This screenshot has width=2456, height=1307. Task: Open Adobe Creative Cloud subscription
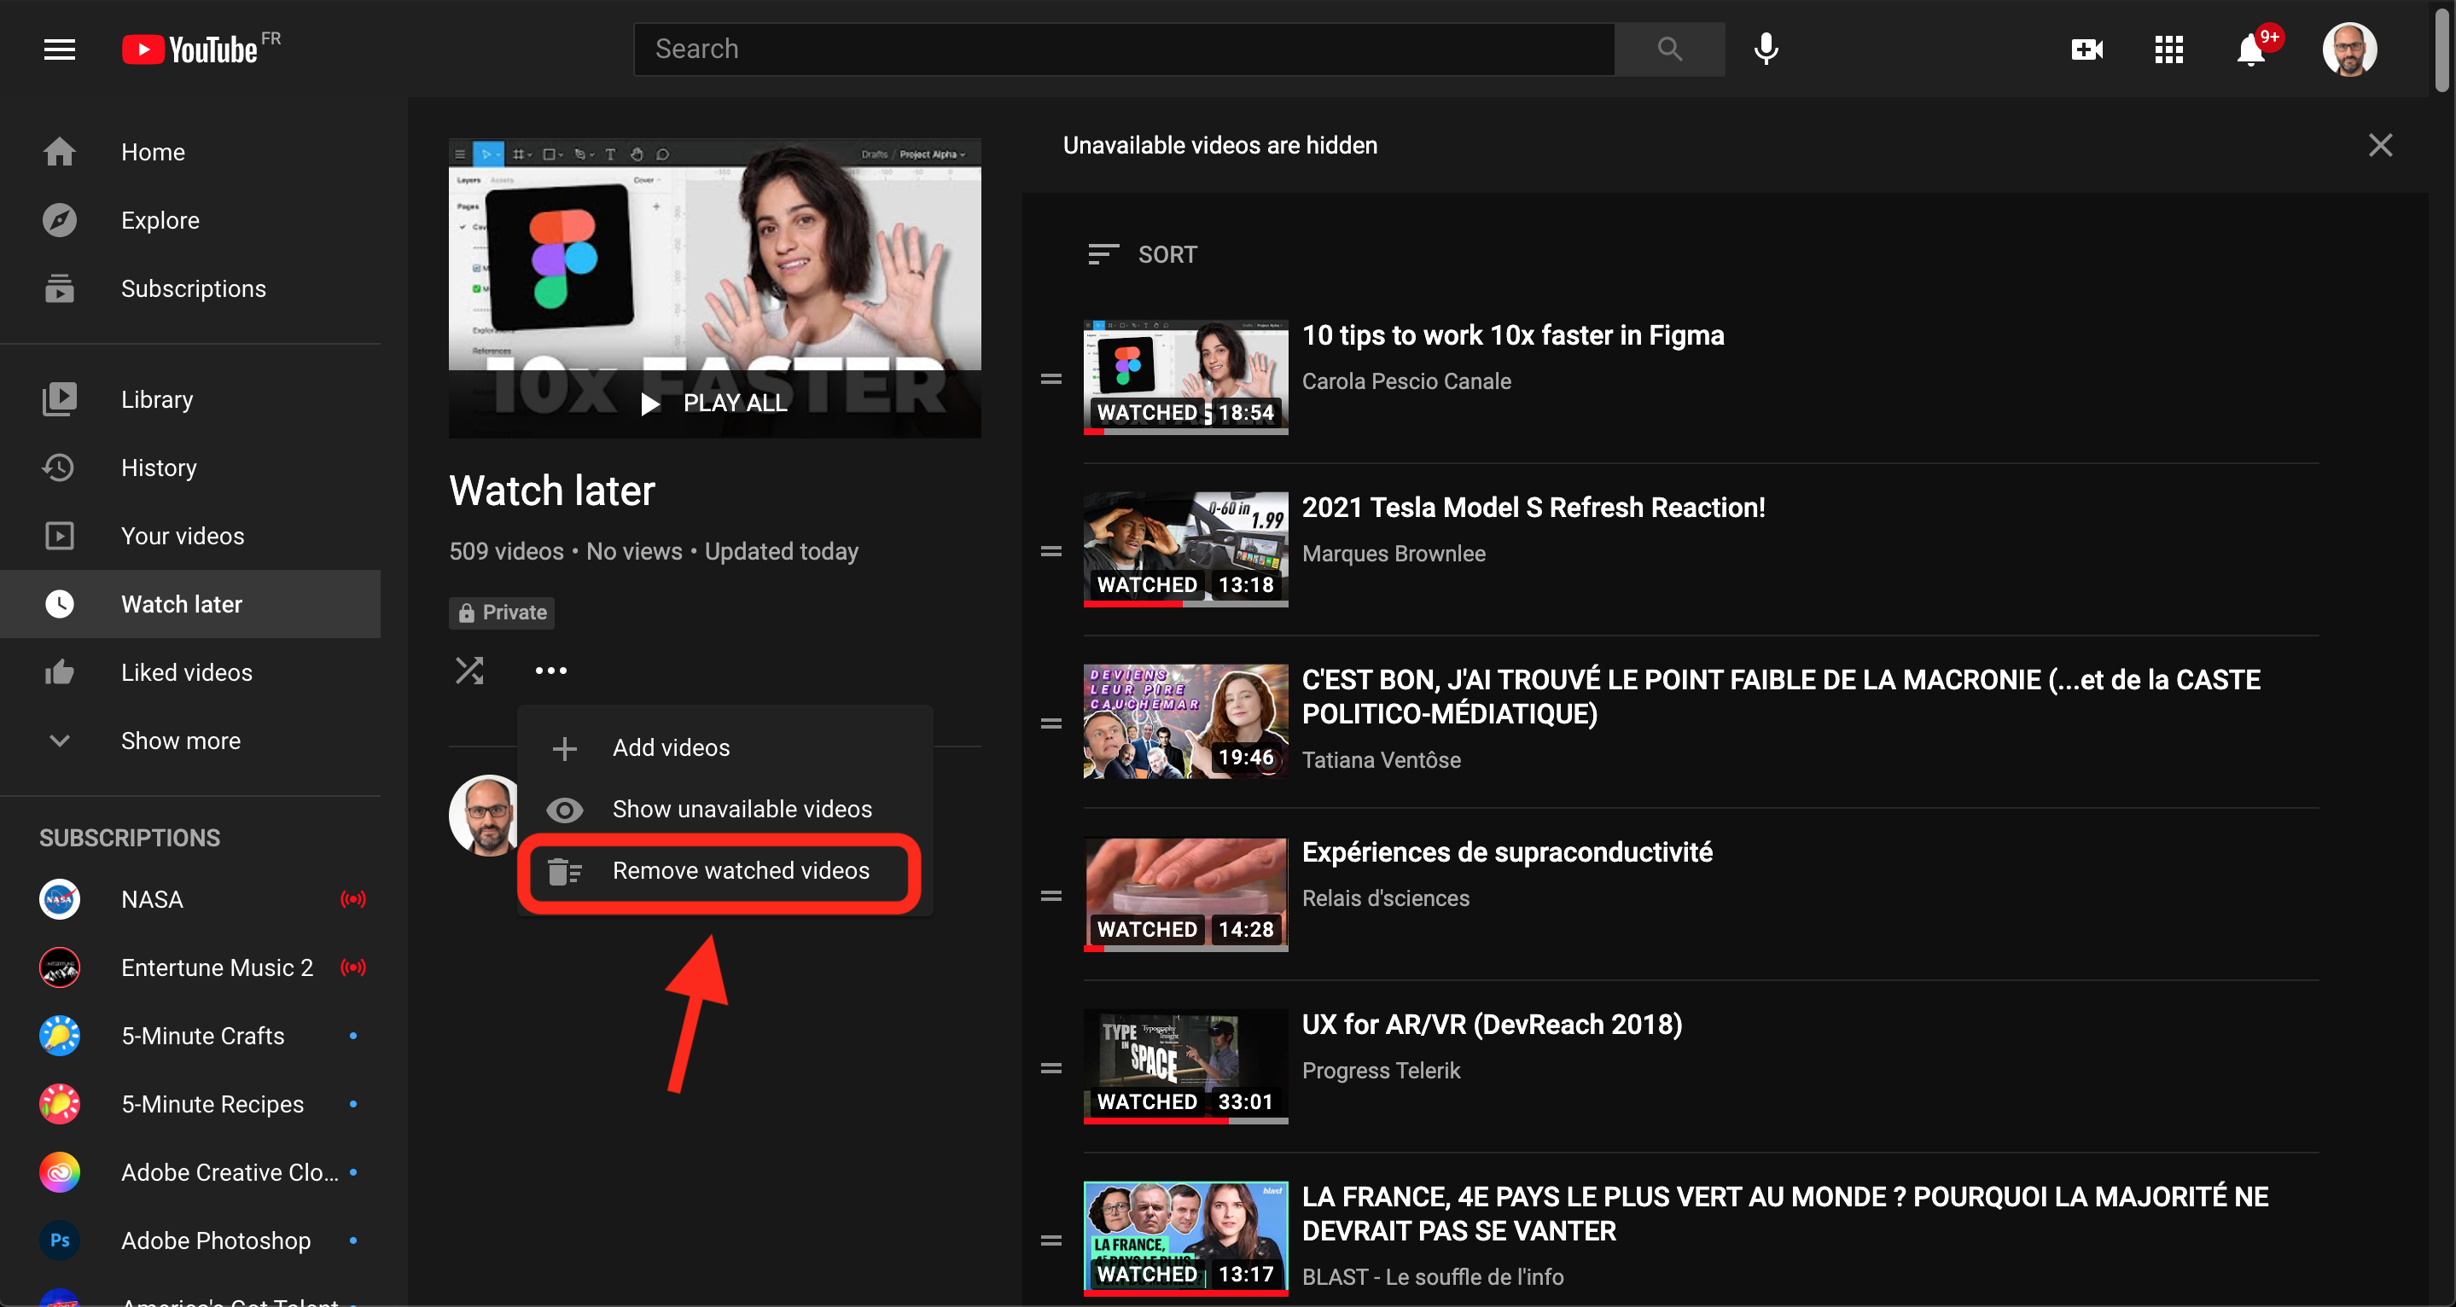[190, 1172]
